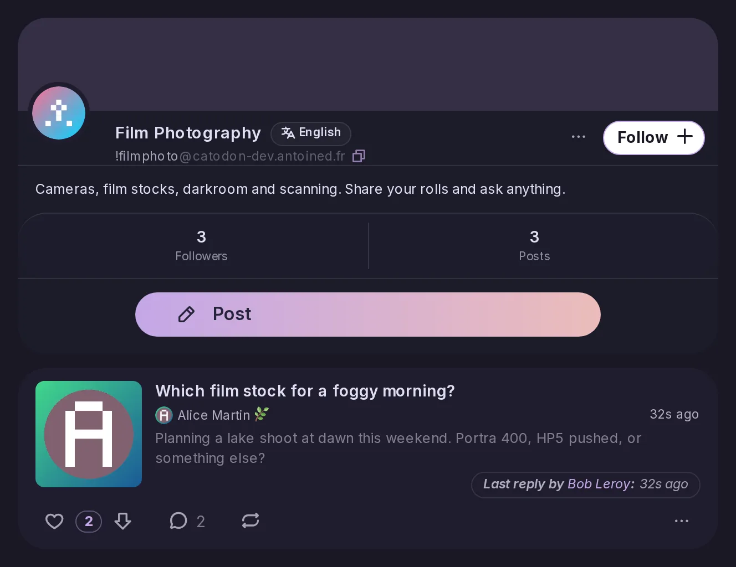Screen dimensions: 736x567
Task: Copy the !filmphoto community handle
Action: pyautogui.click(x=359, y=156)
